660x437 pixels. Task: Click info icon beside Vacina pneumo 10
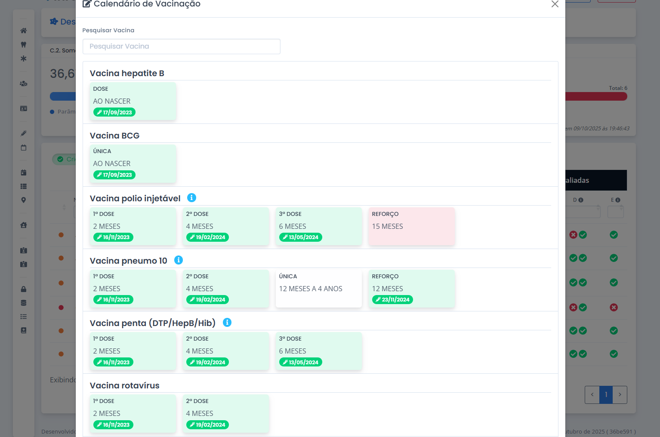pos(179,260)
